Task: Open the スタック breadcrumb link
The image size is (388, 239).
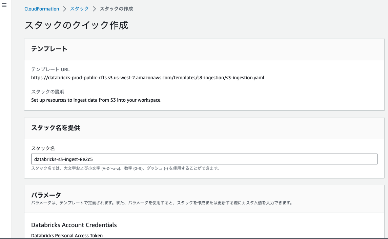Action: (79, 9)
